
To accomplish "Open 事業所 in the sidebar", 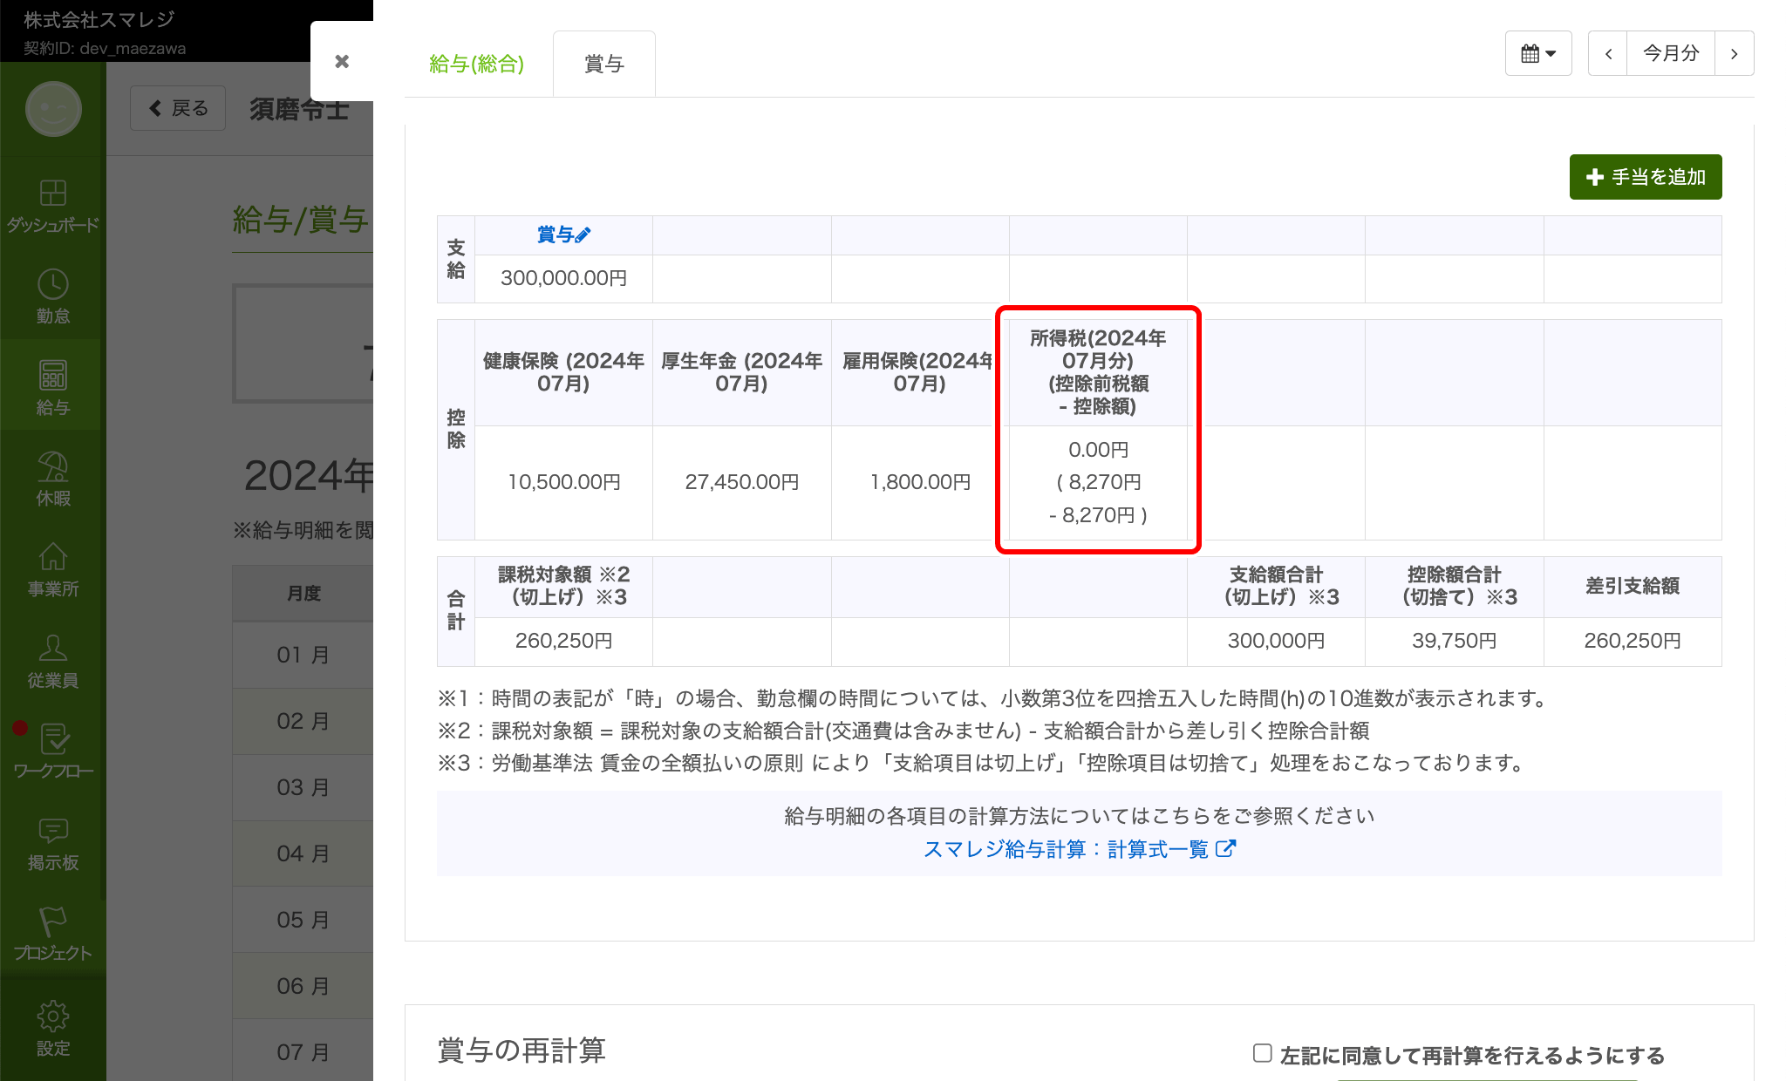I will 53,569.
